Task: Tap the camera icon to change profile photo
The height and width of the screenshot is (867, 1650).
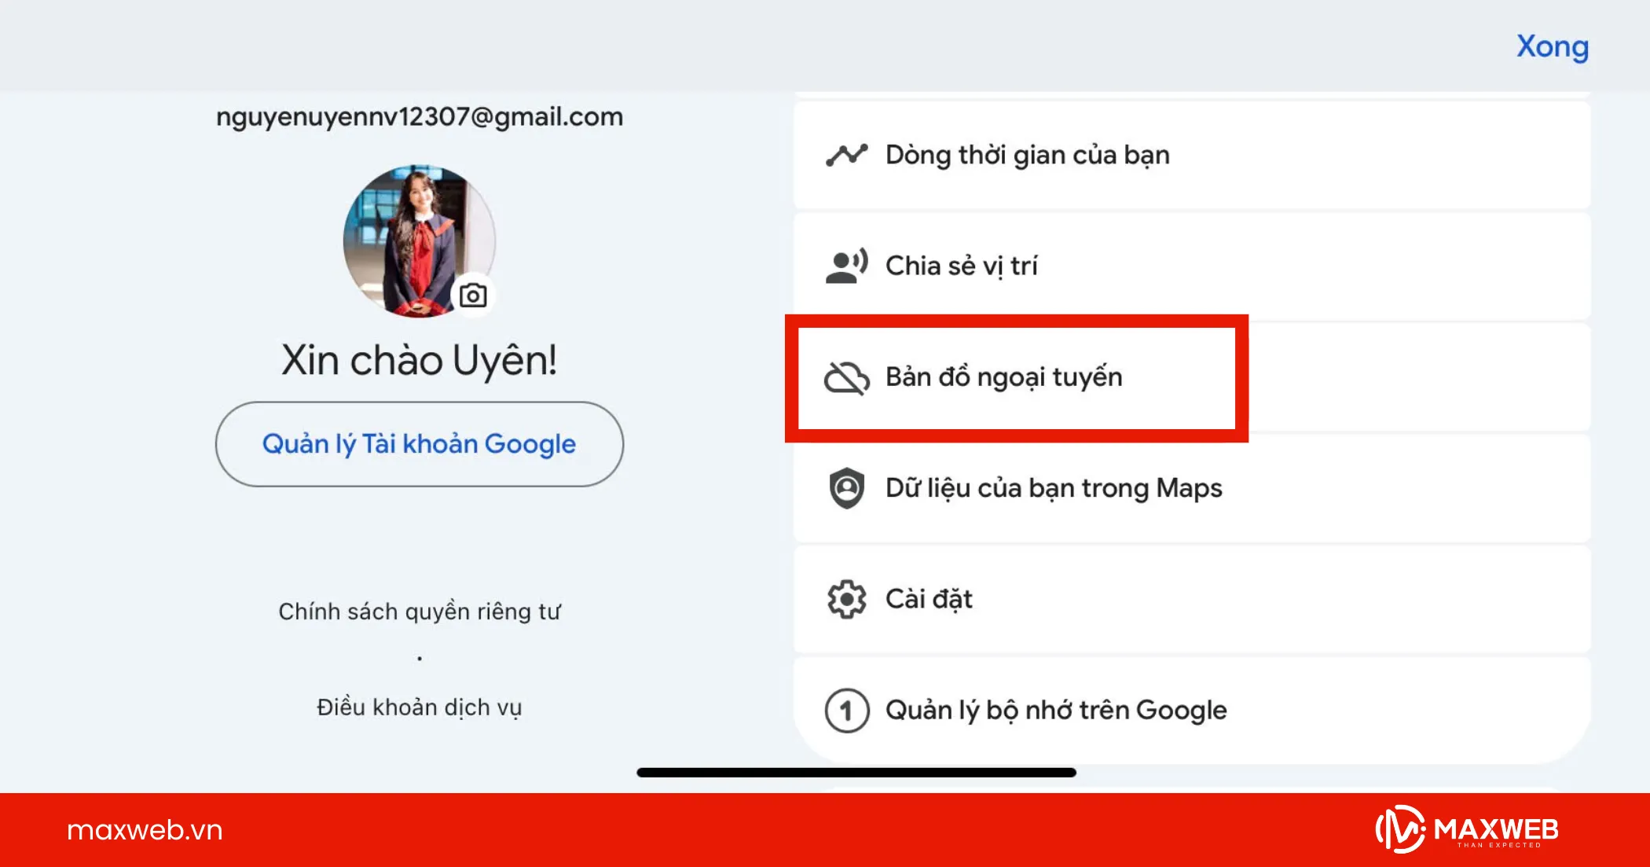Action: (471, 295)
